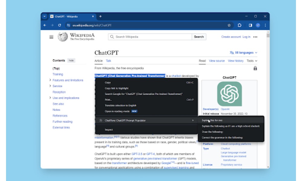Toggle the browser side panel icon
Screen dimensions: 302x181
click(x=250, y=25)
